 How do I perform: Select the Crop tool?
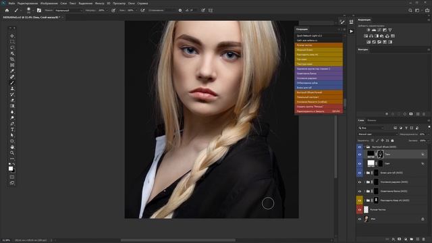[12, 59]
